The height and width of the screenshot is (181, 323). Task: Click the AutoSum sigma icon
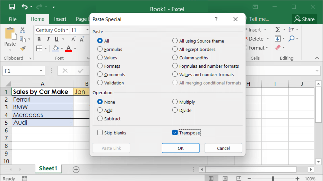click(278, 30)
